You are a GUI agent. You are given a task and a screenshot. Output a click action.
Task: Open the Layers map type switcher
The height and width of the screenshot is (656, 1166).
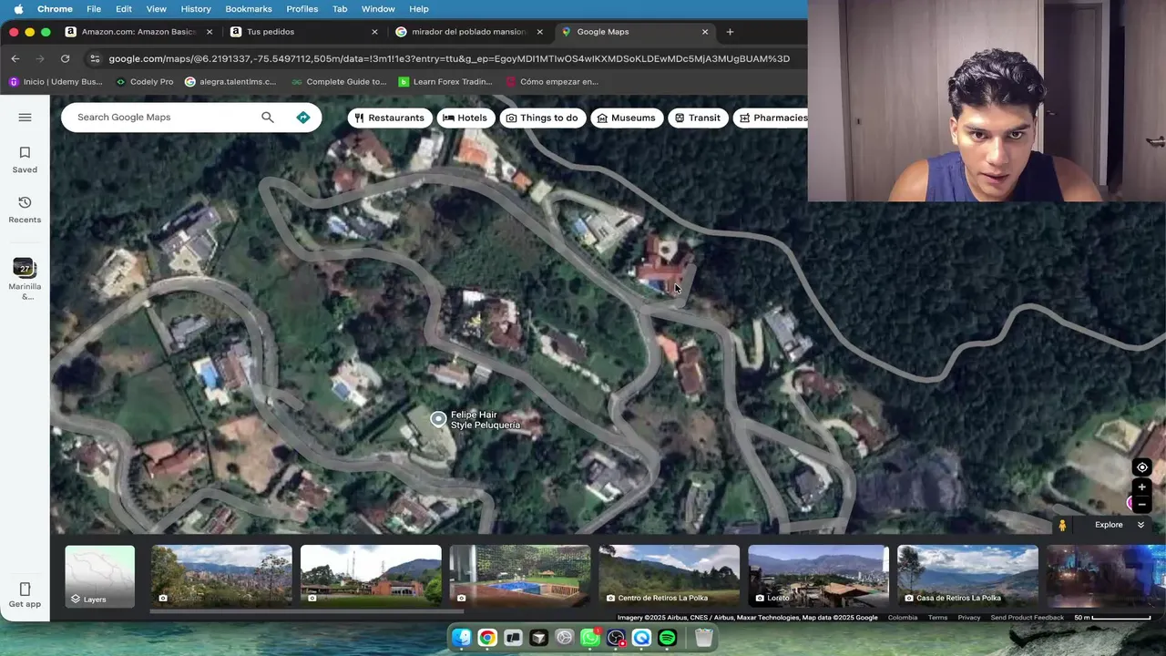[x=100, y=576]
